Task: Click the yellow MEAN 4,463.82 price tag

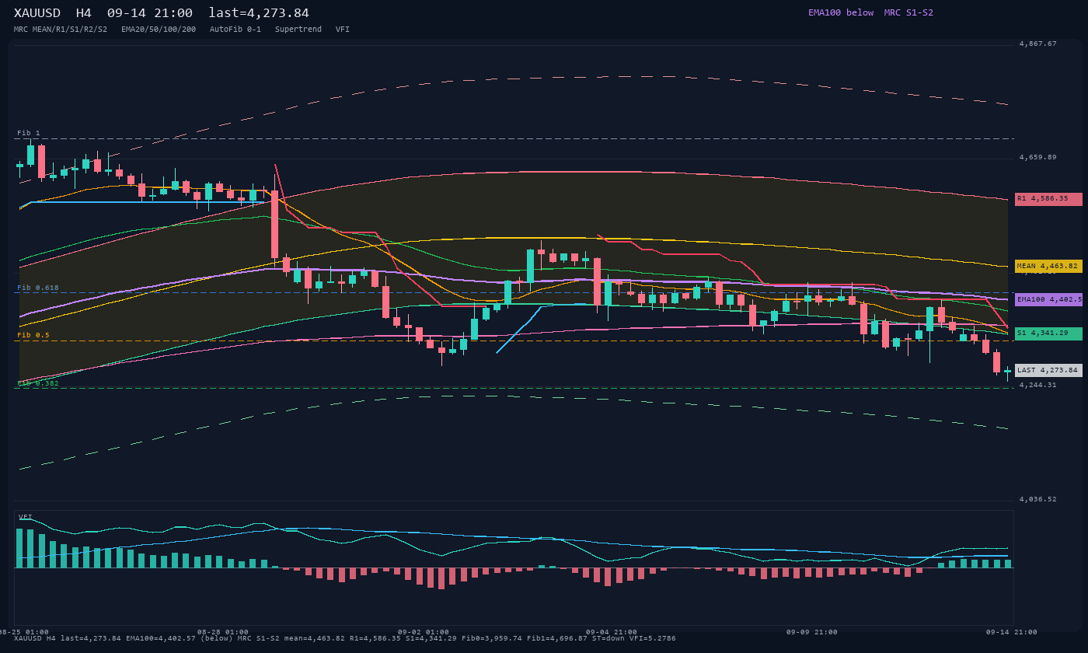Action: click(x=1048, y=266)
